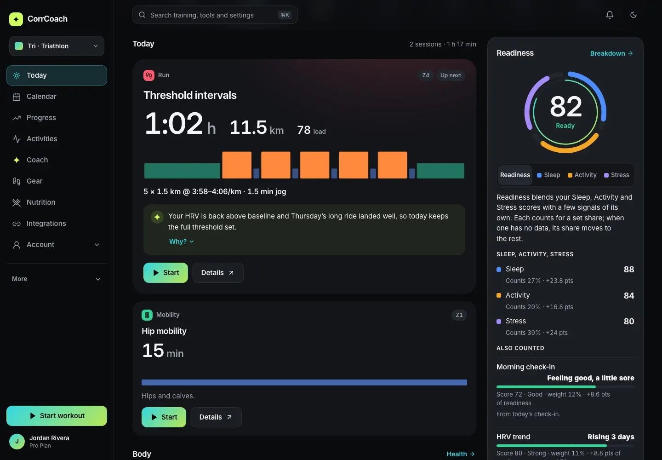Click the Start workout button

click(57, 416)
